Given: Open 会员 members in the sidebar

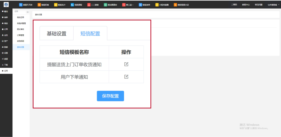Looking at the screenshot, I should 6,35.
